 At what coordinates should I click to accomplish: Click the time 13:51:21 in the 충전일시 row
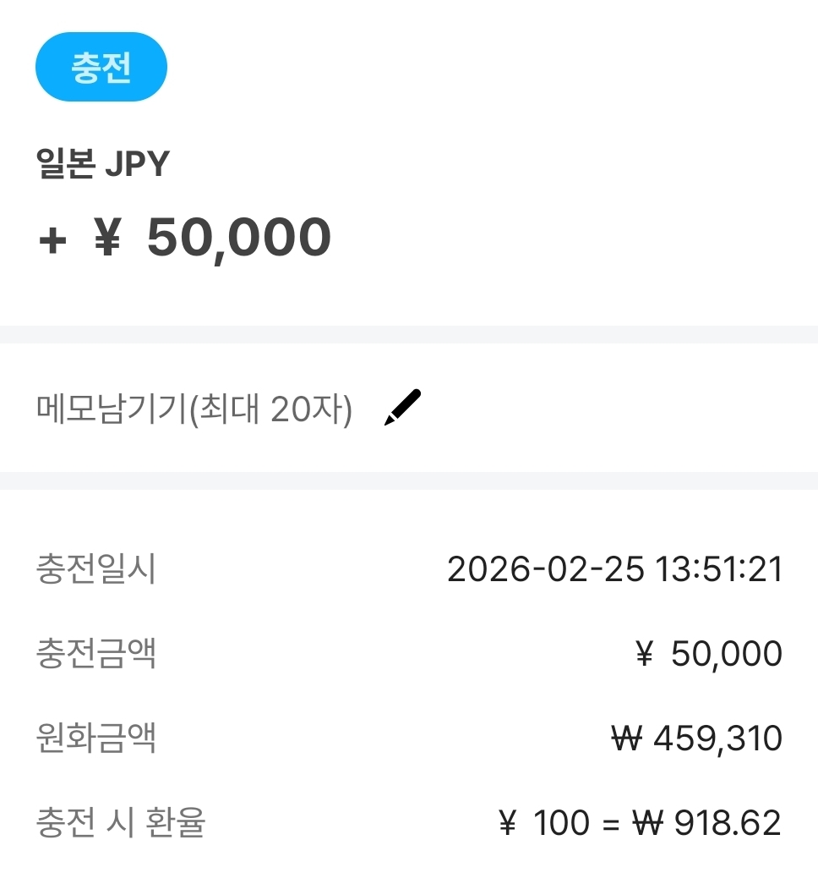(x=719, y=569)
